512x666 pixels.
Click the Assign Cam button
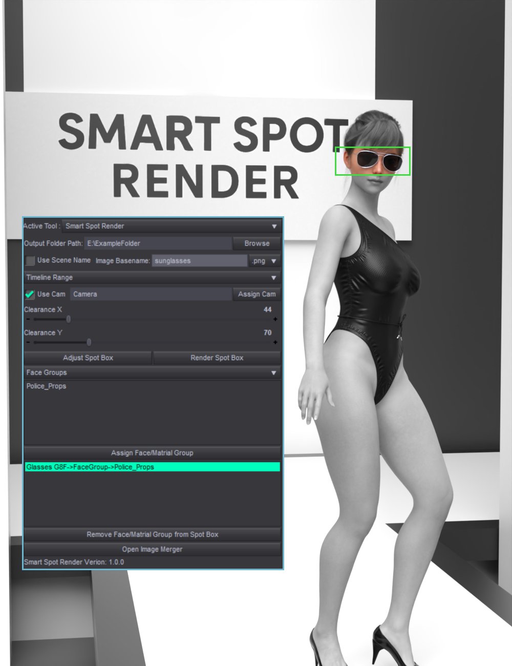[x=256, y=294]
